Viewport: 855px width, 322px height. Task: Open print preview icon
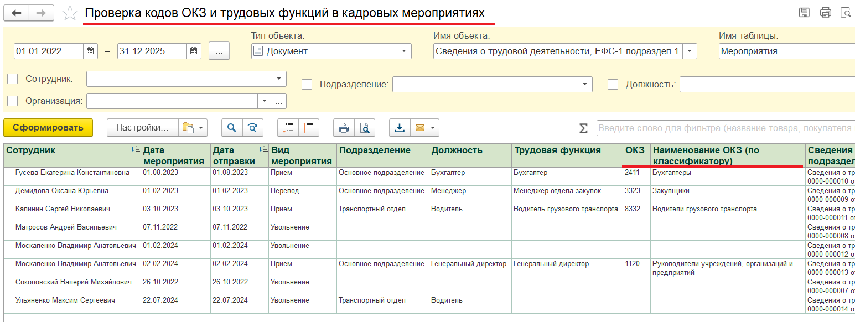(x=365, y=128)
